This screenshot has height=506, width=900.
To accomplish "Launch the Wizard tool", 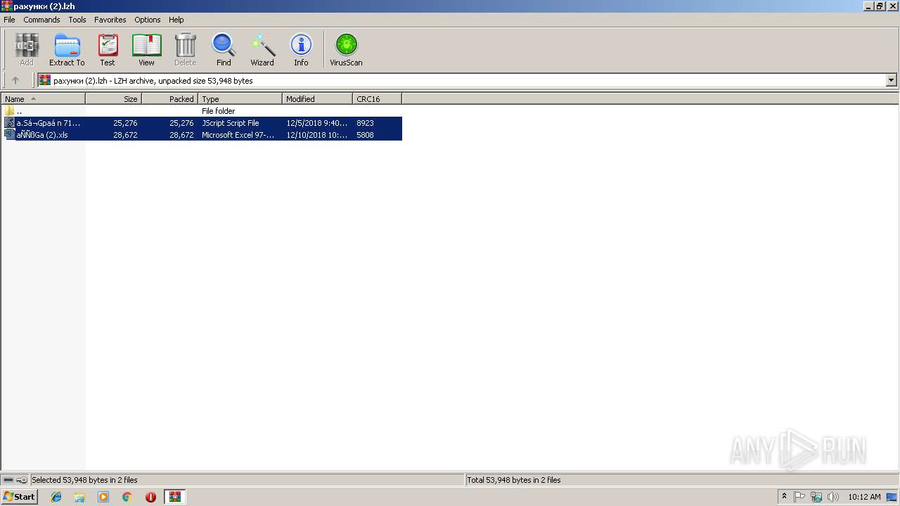I will pyautogui.click(x=262, y=50).
